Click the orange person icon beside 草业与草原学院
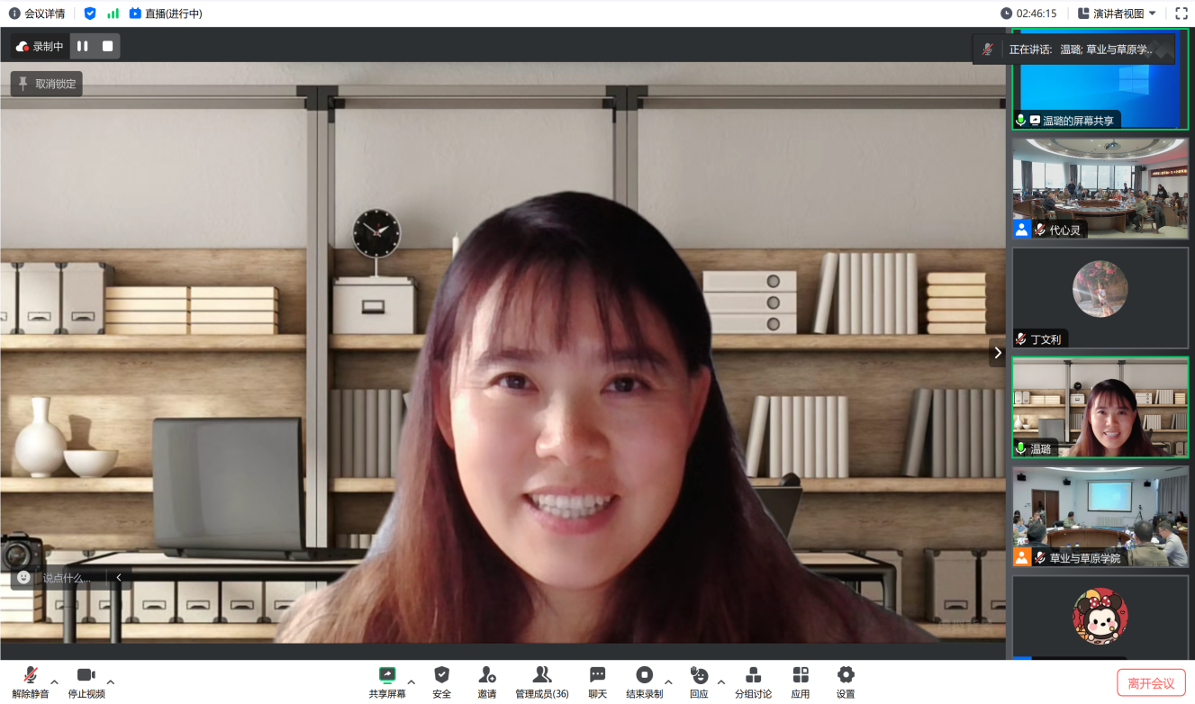This screenshot has width=1195, height=704. click(x=1021, y=557)
